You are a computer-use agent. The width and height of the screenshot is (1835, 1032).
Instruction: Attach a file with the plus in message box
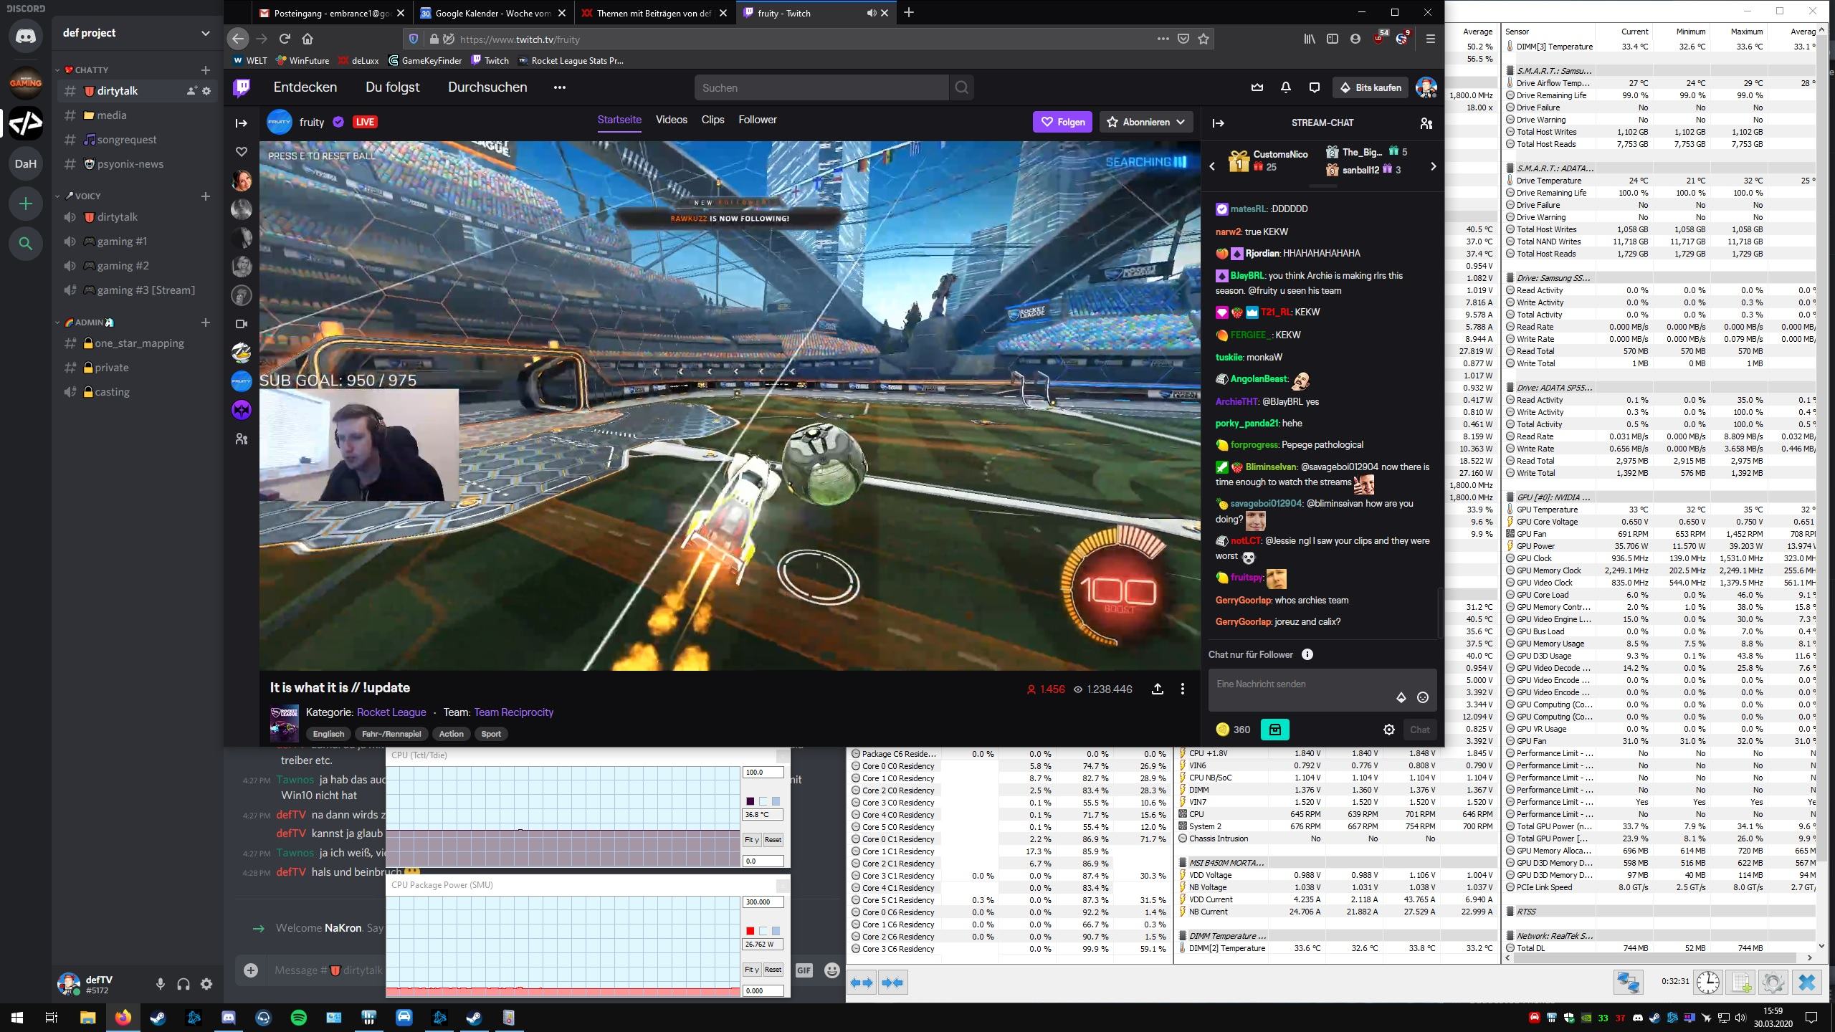251,970
